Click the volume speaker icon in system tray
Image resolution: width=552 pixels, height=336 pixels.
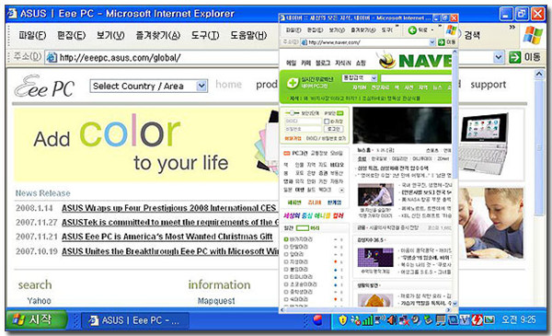click(x=392, y=319)
